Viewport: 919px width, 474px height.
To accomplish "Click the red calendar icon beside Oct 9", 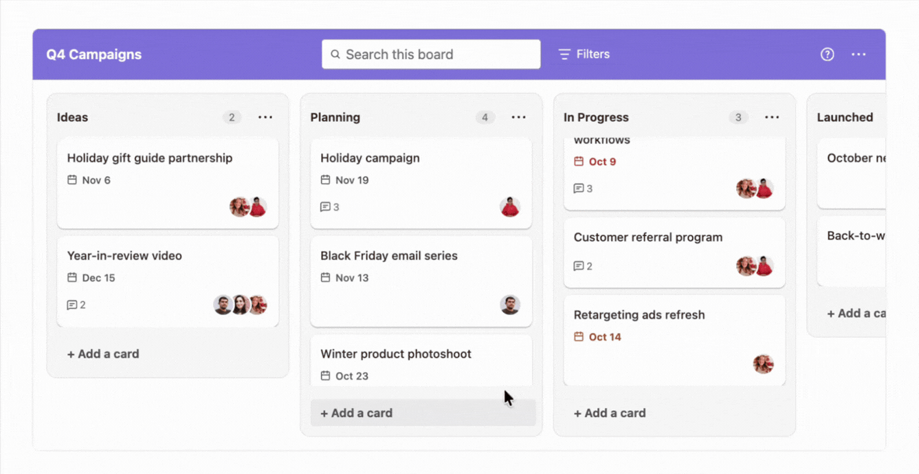I will point(579,162).
